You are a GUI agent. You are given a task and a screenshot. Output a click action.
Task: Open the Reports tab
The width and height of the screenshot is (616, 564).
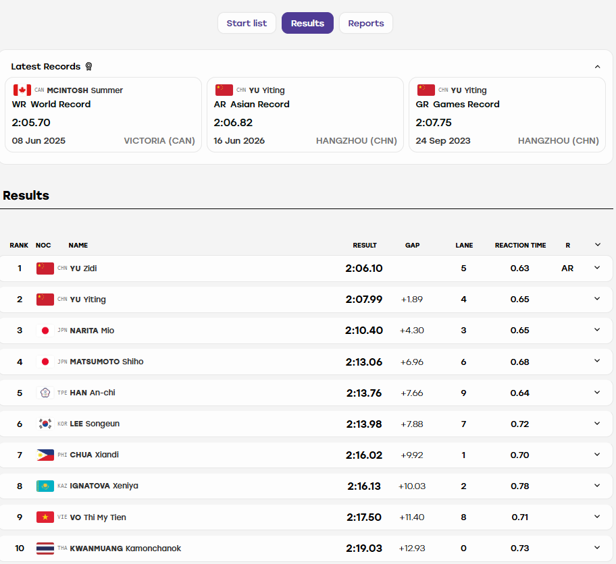[x=366, y=23]
